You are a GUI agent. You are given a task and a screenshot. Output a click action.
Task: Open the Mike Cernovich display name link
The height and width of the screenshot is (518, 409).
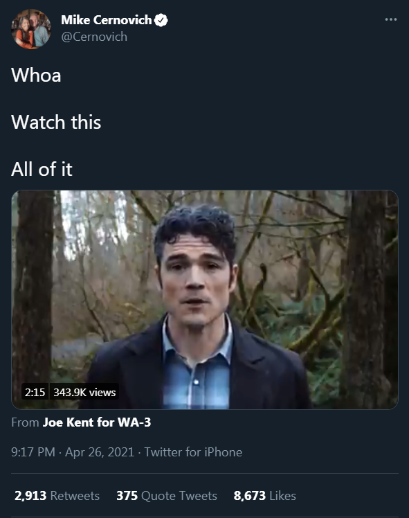[x=107, y=20]
